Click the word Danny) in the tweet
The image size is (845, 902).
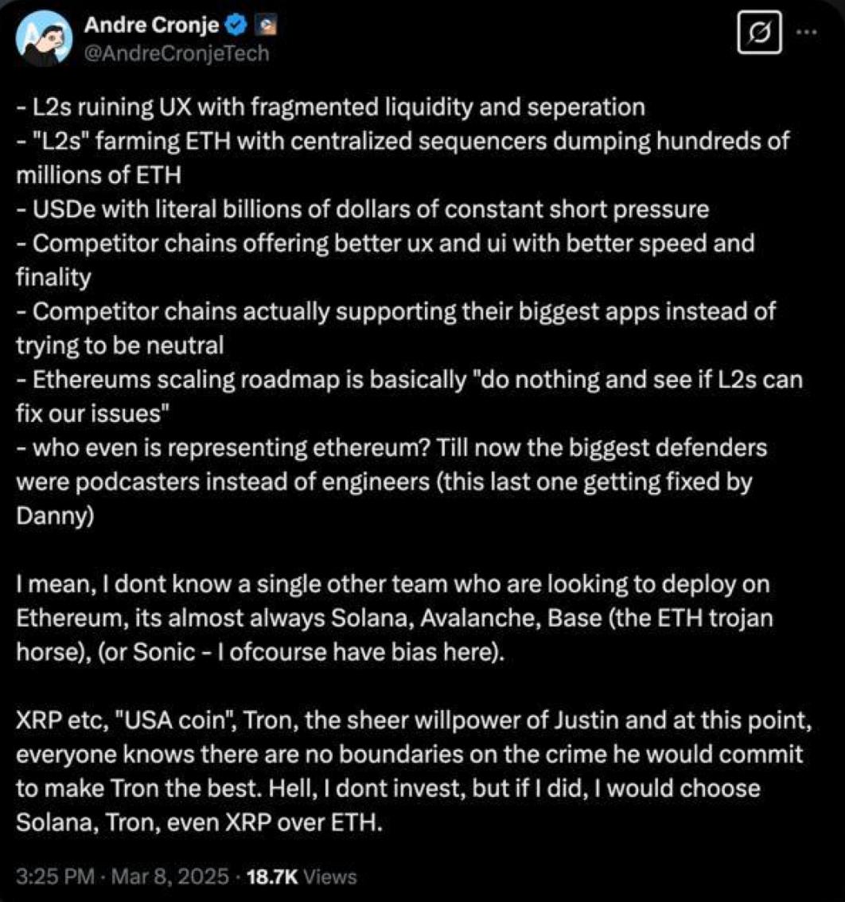(55, 515)
